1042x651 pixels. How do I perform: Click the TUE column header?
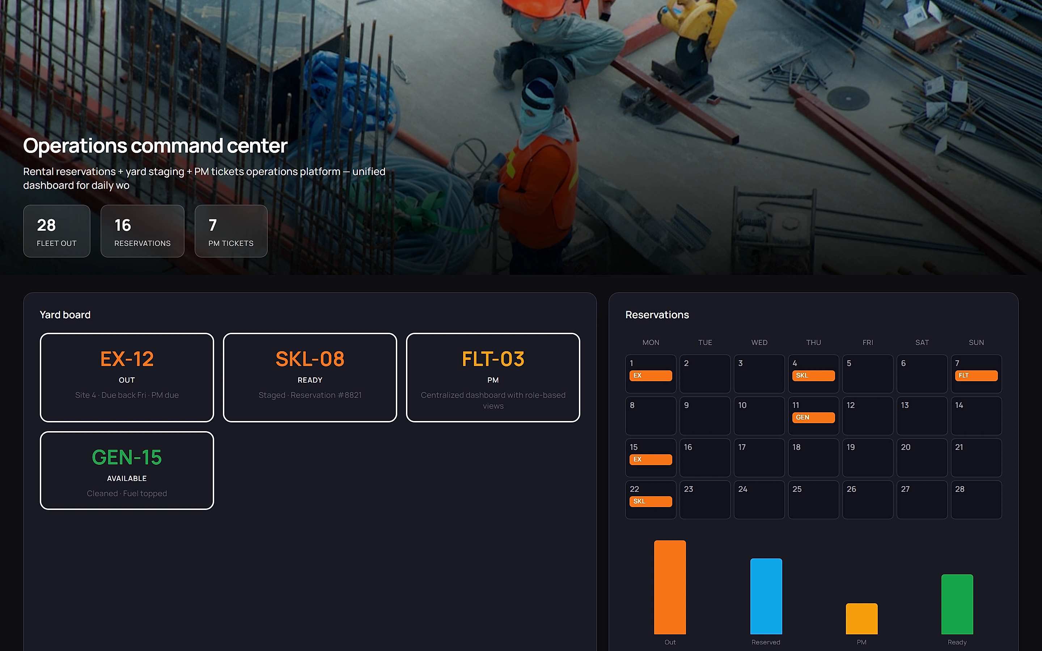(705, 342)
